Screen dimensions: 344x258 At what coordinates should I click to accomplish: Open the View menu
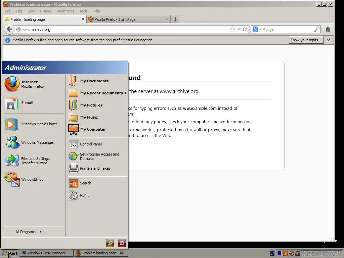31,11
